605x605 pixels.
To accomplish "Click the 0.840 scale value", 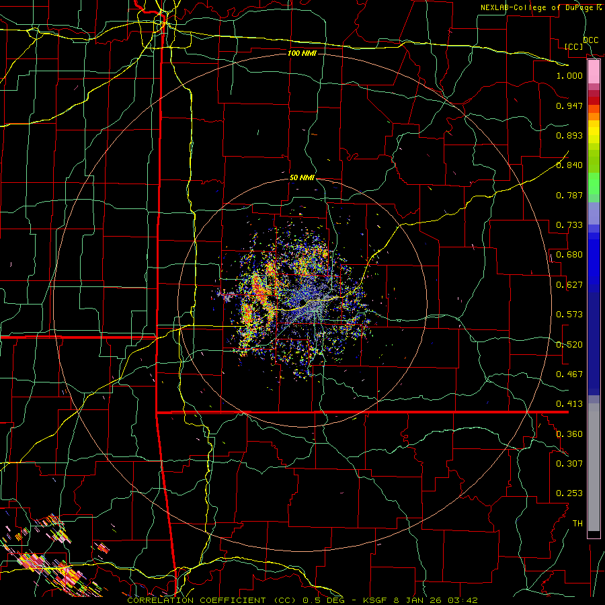I will pyautogui.click(x=569, y=165).
